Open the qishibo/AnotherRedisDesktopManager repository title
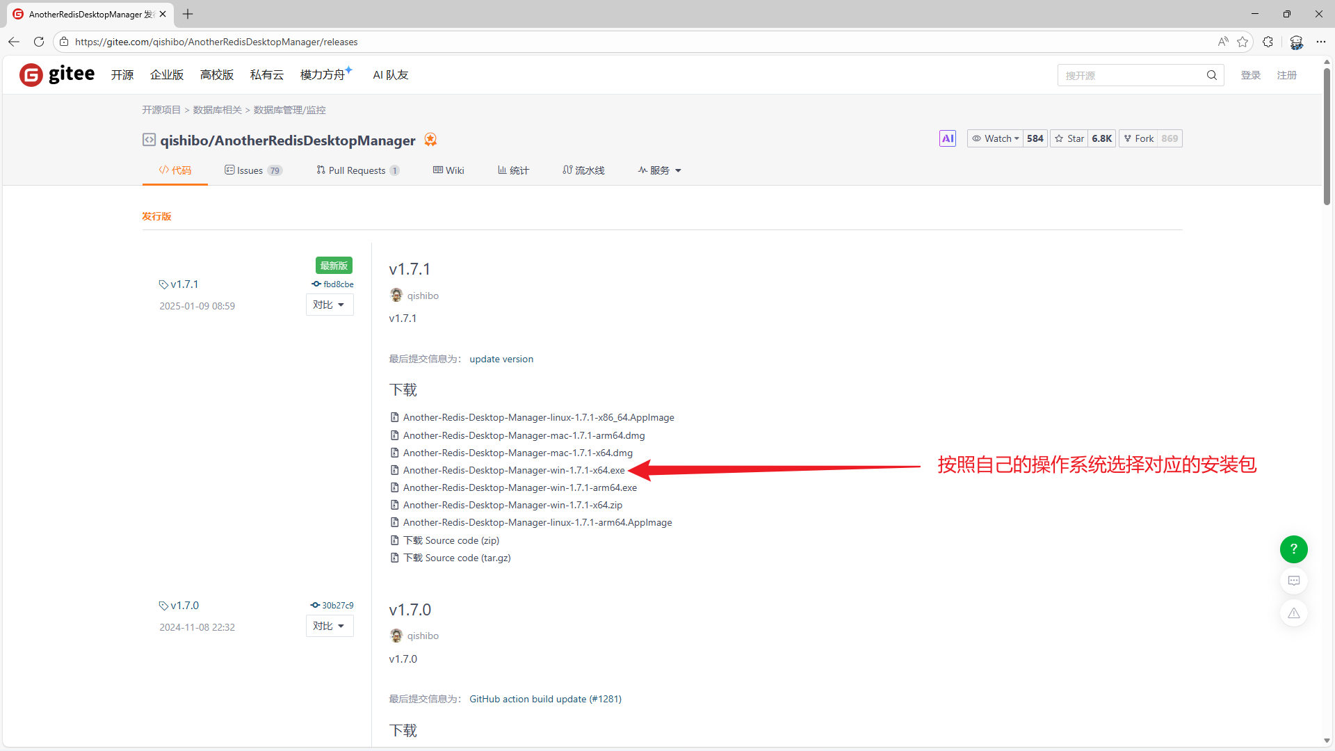The width and height of the screenshot is (1335, 751). (x=288, y=140)
